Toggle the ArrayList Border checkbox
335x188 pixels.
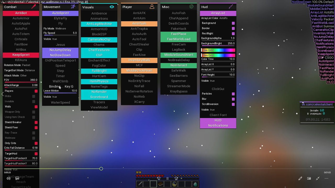pyautogui.click(x=233, y=28)
